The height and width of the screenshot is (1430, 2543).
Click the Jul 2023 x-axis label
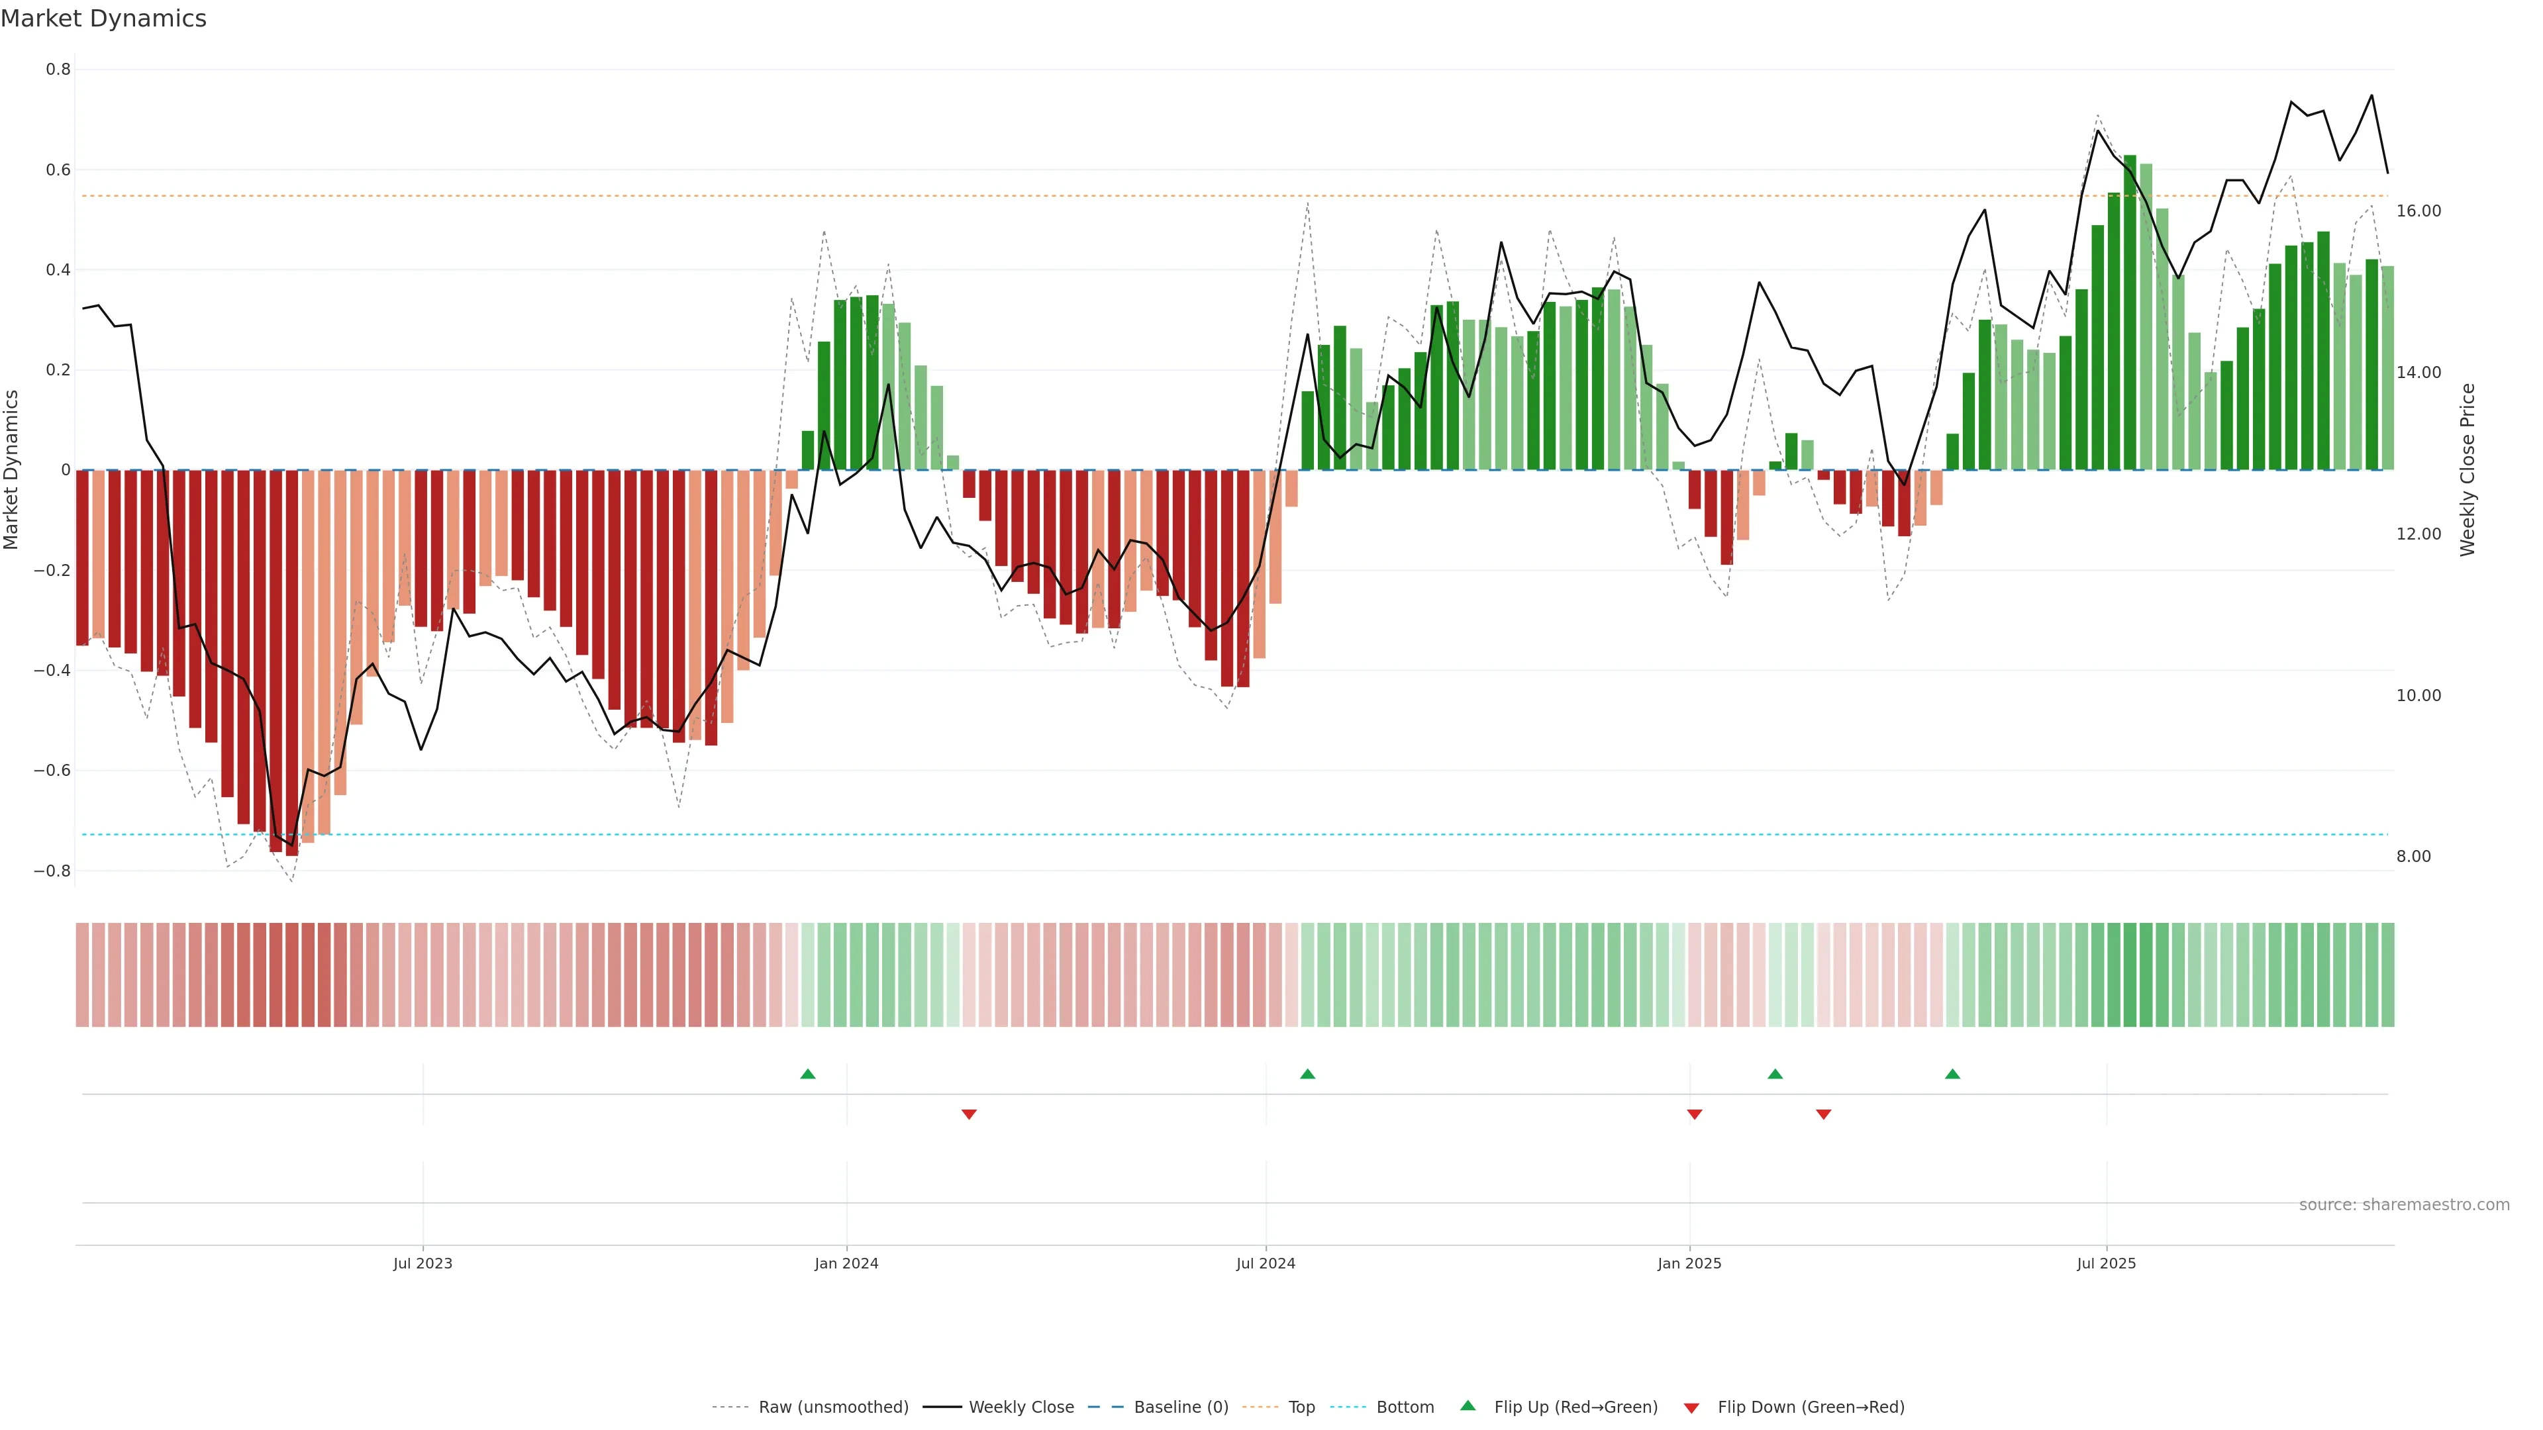click(x=423, y=1263)
